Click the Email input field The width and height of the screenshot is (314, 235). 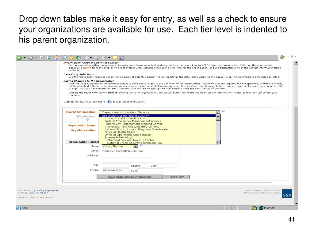(x=128, y=151)
